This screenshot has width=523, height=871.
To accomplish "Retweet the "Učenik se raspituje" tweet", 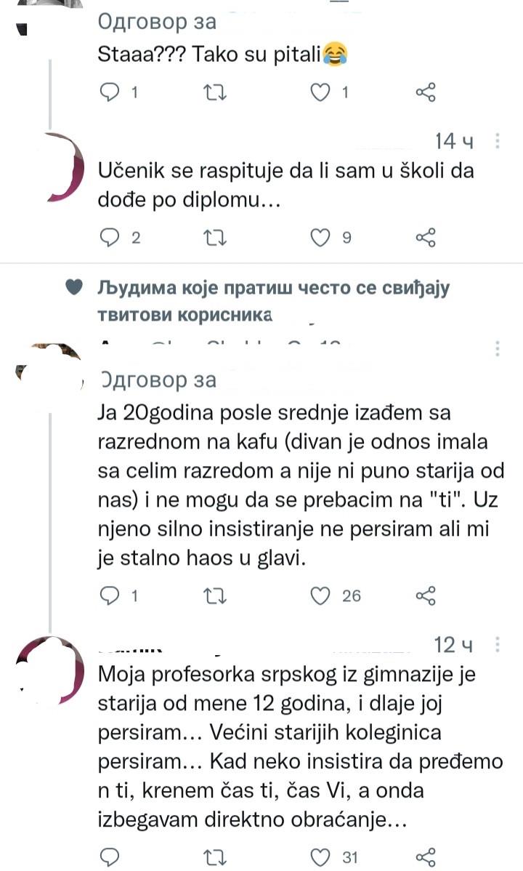I will tap(217, 238).
